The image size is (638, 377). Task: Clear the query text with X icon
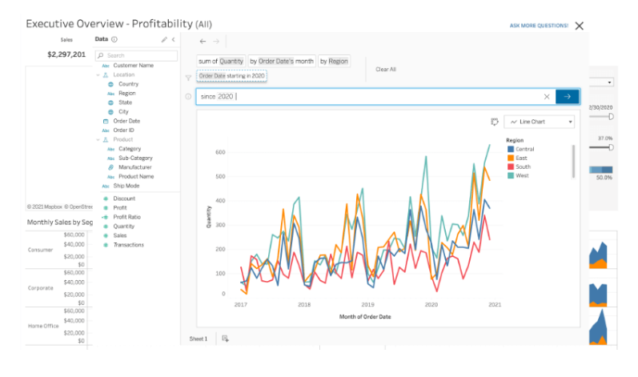click(x=547, y=97)
